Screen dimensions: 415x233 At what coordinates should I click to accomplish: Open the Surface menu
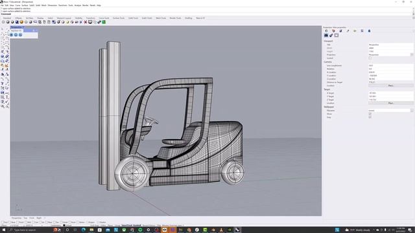[x=25, y=5]
